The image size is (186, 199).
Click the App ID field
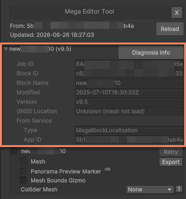[x=129, y=139]
